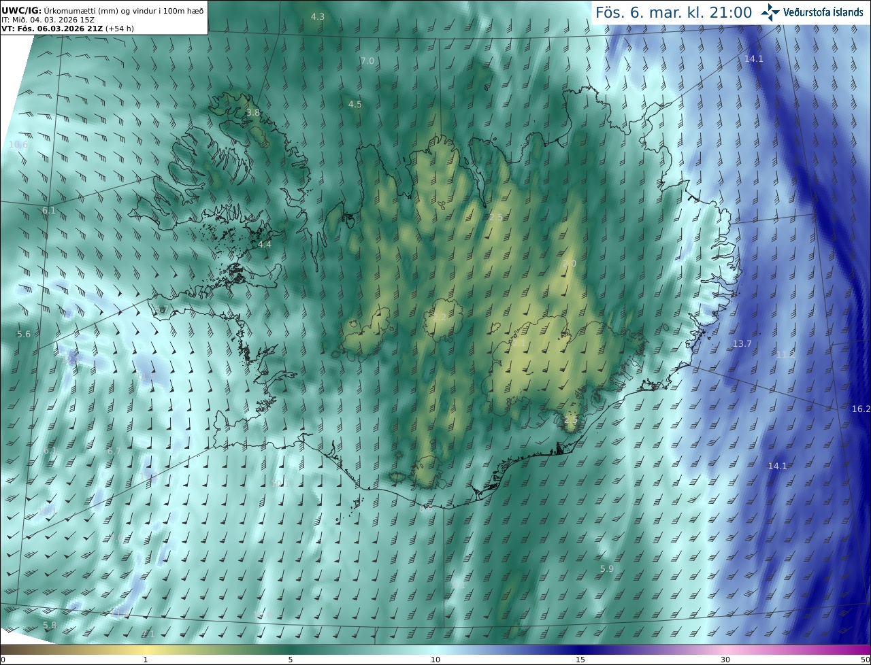Viewport: 871px width, 665px height.
Task: Click the Veðurstofa Íslands logo
Action: [x=812, y=12]
